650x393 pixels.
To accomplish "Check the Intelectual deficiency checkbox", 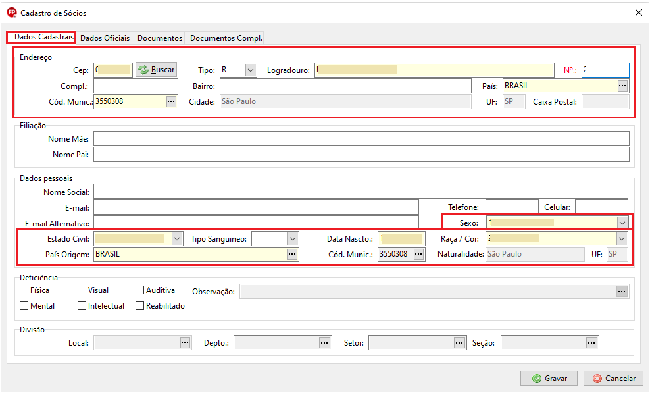I will pyautogui.click(x=82, y=306).
